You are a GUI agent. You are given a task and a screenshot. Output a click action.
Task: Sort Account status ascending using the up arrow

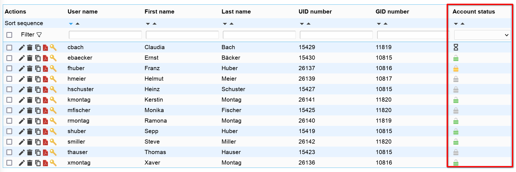[463, 24]
